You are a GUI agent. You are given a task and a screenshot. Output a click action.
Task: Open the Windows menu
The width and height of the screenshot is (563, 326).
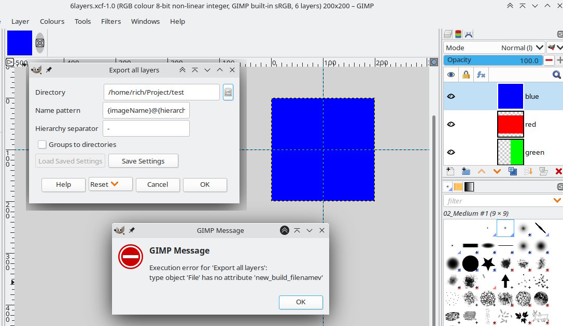pos(146,22)
